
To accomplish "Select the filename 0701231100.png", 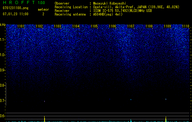I will click(x=16, y=8).
